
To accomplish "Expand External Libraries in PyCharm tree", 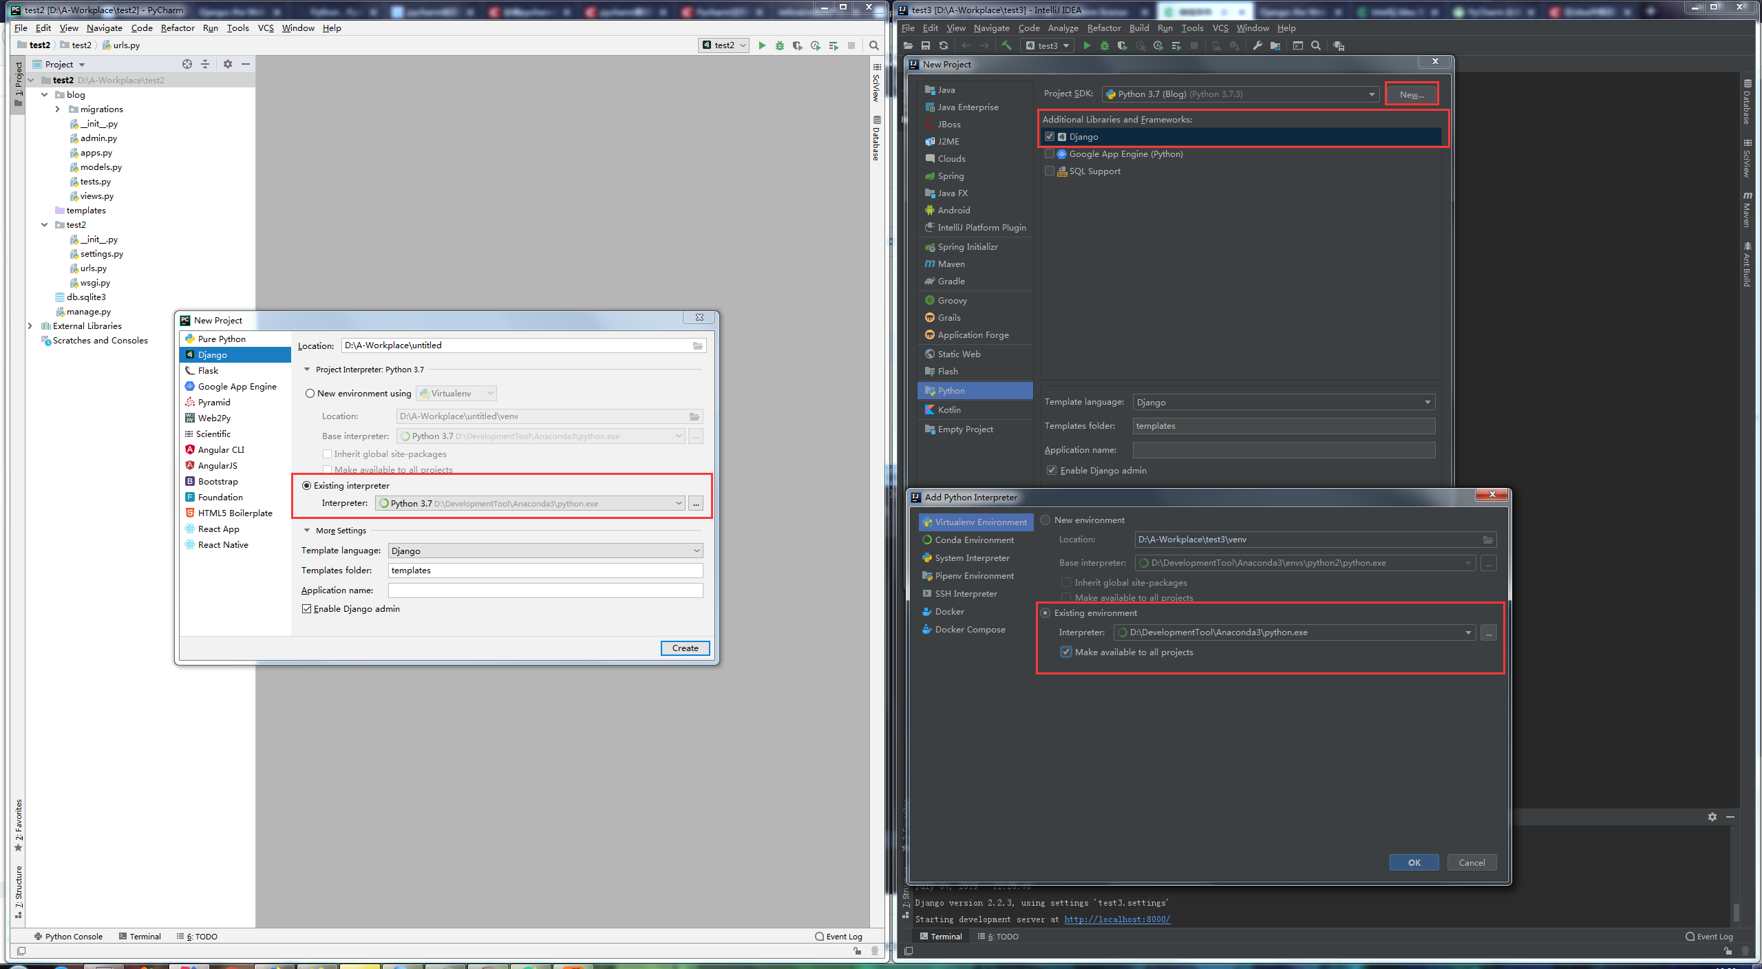I will tap(30, 326).
